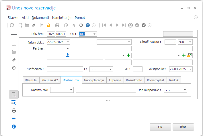Click the printer icon in top toolbar
This screenshot has width=203, height=136.
(57, 25)
